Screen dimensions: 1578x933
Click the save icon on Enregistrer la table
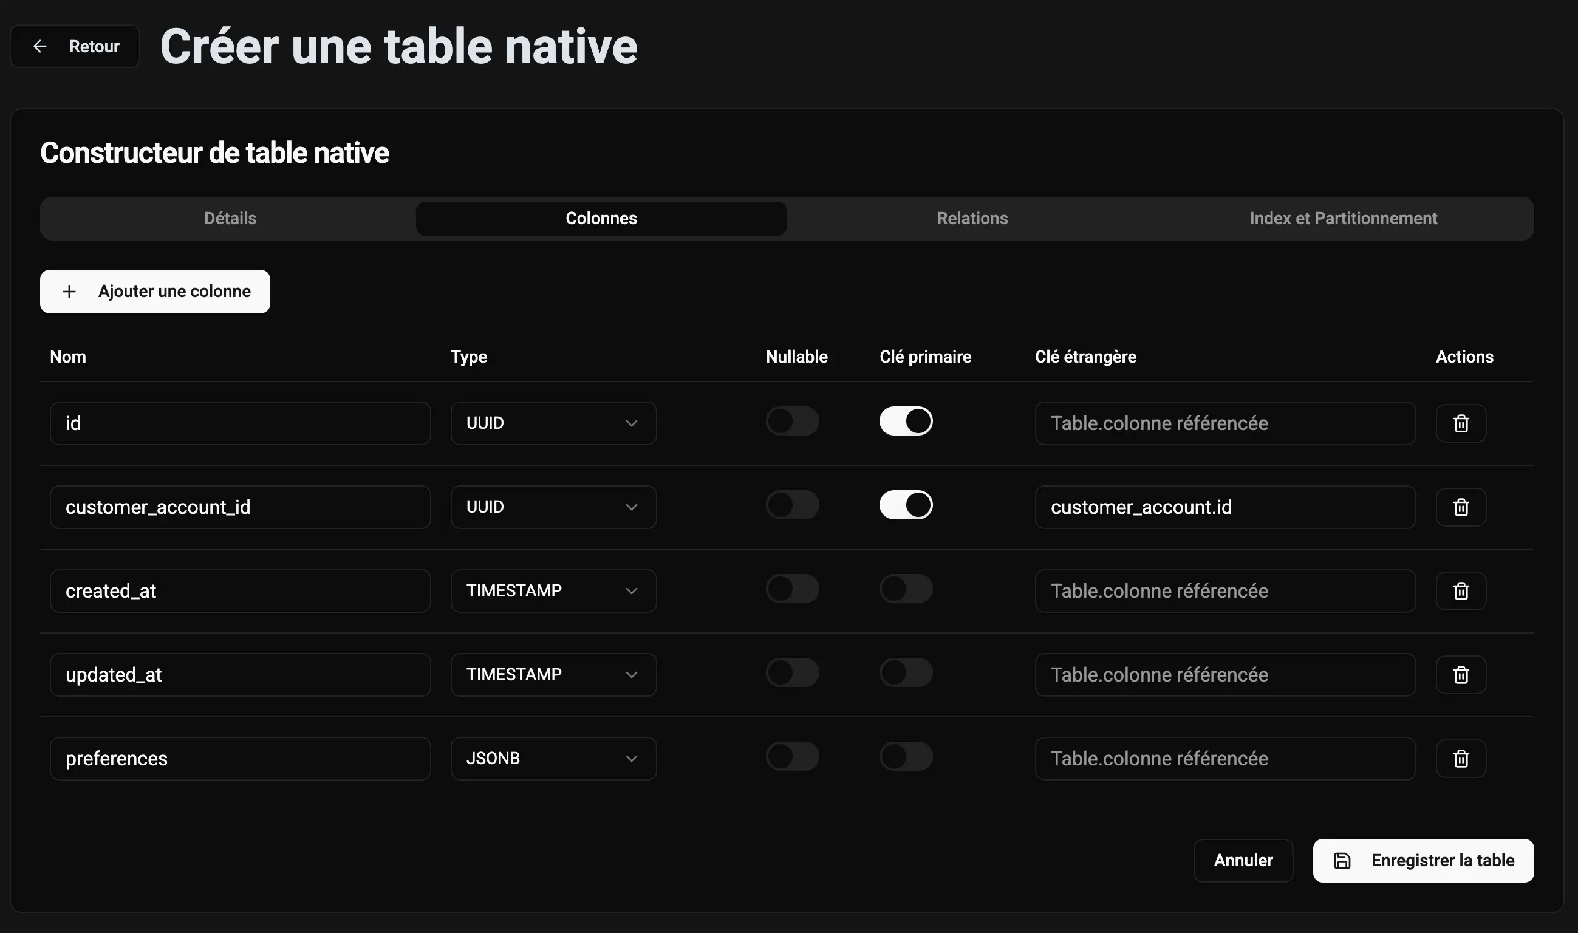[1342, 861]
